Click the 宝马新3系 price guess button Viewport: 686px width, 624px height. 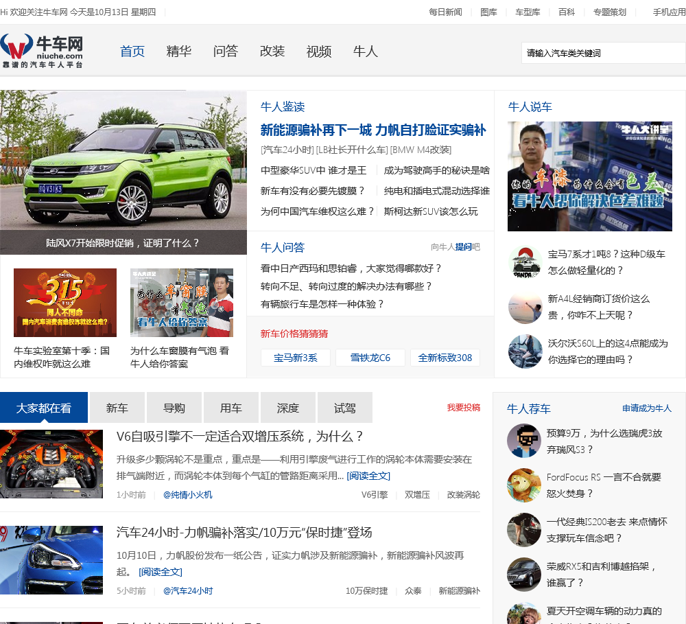click(x=295, y=358)
